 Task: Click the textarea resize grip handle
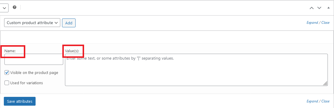(x=325, y=84)
